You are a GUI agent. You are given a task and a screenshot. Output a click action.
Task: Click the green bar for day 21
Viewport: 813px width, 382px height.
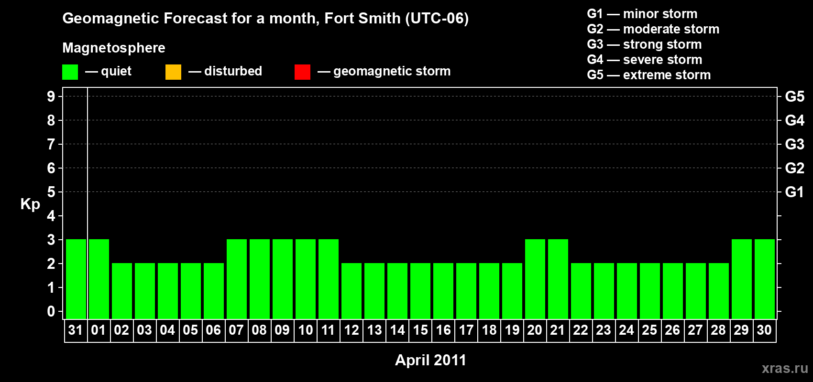[x=558, y=279]
